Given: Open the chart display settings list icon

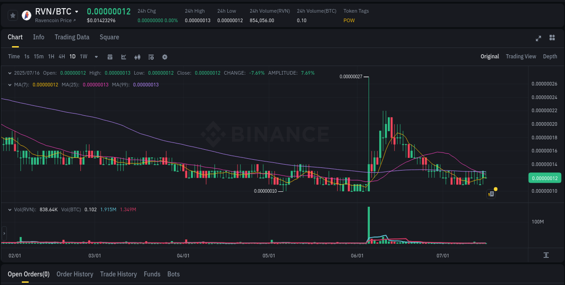Looking at the screenshot, I should click(x=151, y=57).
